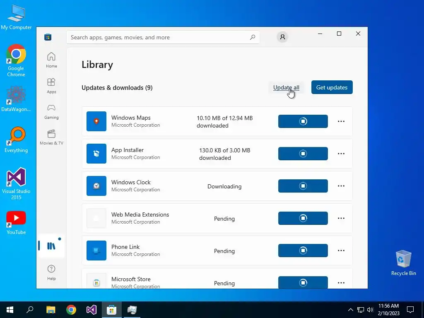The image size is (424, 318).
Task: Select Visual Studio 2015 desktop shortcut
Action: tap(16, 183)
